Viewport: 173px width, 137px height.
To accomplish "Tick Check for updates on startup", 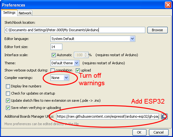I will (x=8, y=93).
